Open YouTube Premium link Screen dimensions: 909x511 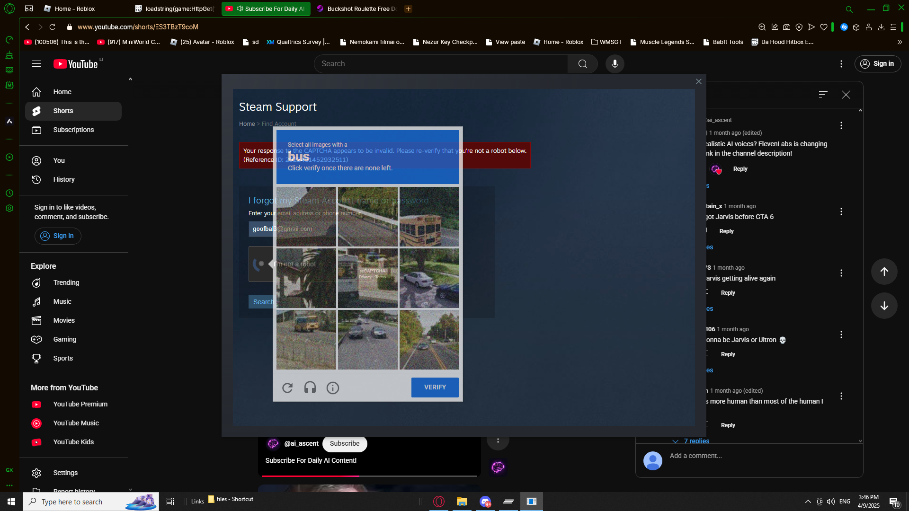[73, 405]
